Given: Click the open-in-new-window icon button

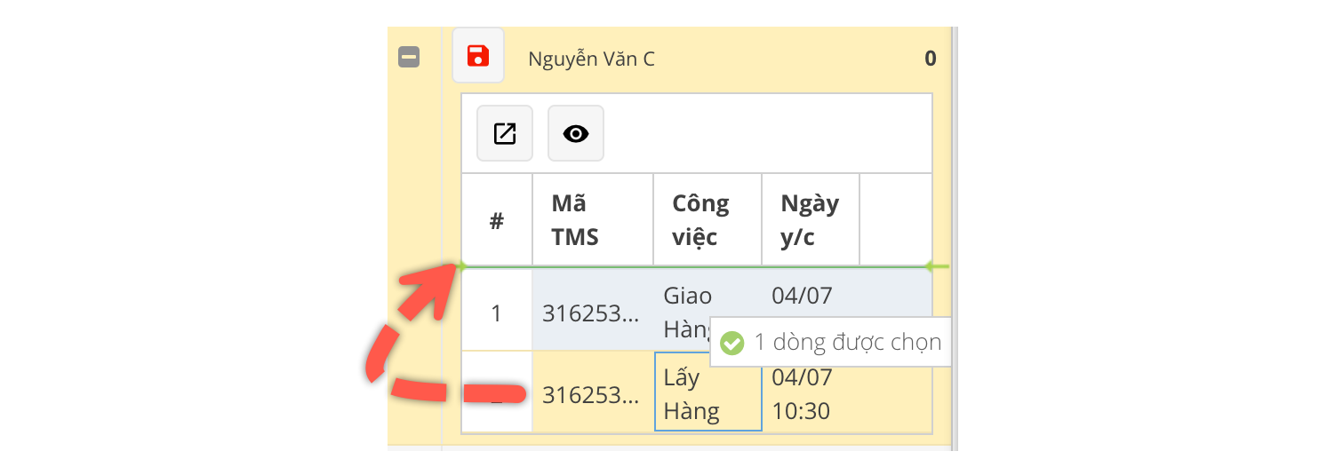Looking at the screenshot, I should coord(505,133).
